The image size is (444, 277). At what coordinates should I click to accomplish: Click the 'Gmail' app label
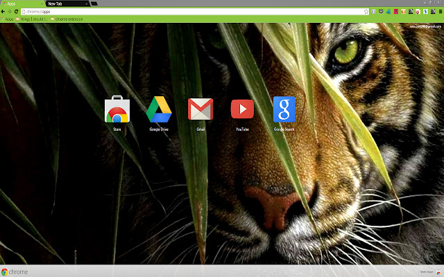coord(200,129)
